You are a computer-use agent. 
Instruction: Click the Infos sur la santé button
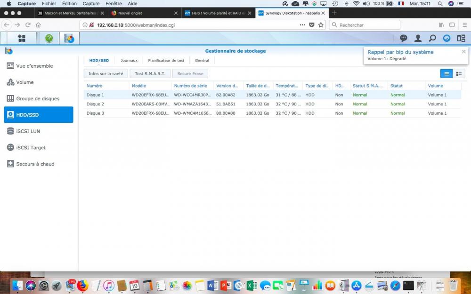click(106, 73)
